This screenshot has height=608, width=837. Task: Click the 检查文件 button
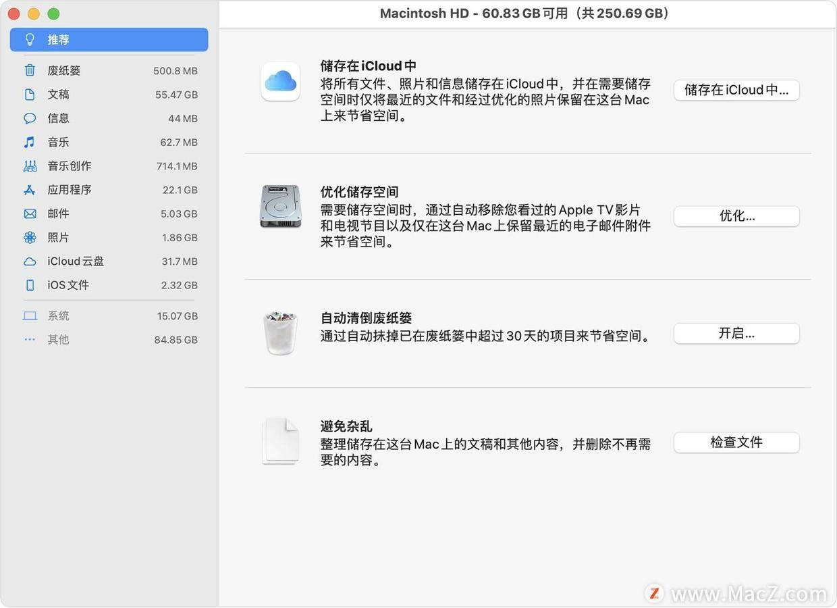(736, 442)
